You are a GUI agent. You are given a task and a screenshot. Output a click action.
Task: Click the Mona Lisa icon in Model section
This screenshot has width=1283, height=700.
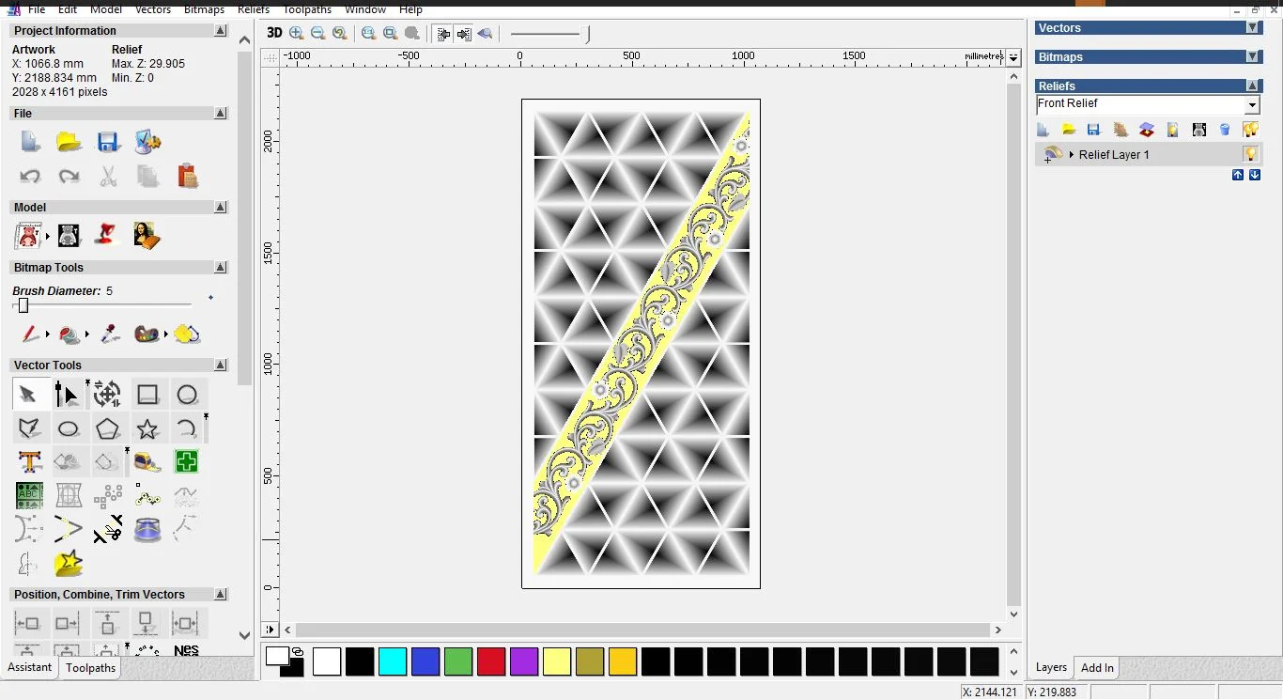coord(146,235)
